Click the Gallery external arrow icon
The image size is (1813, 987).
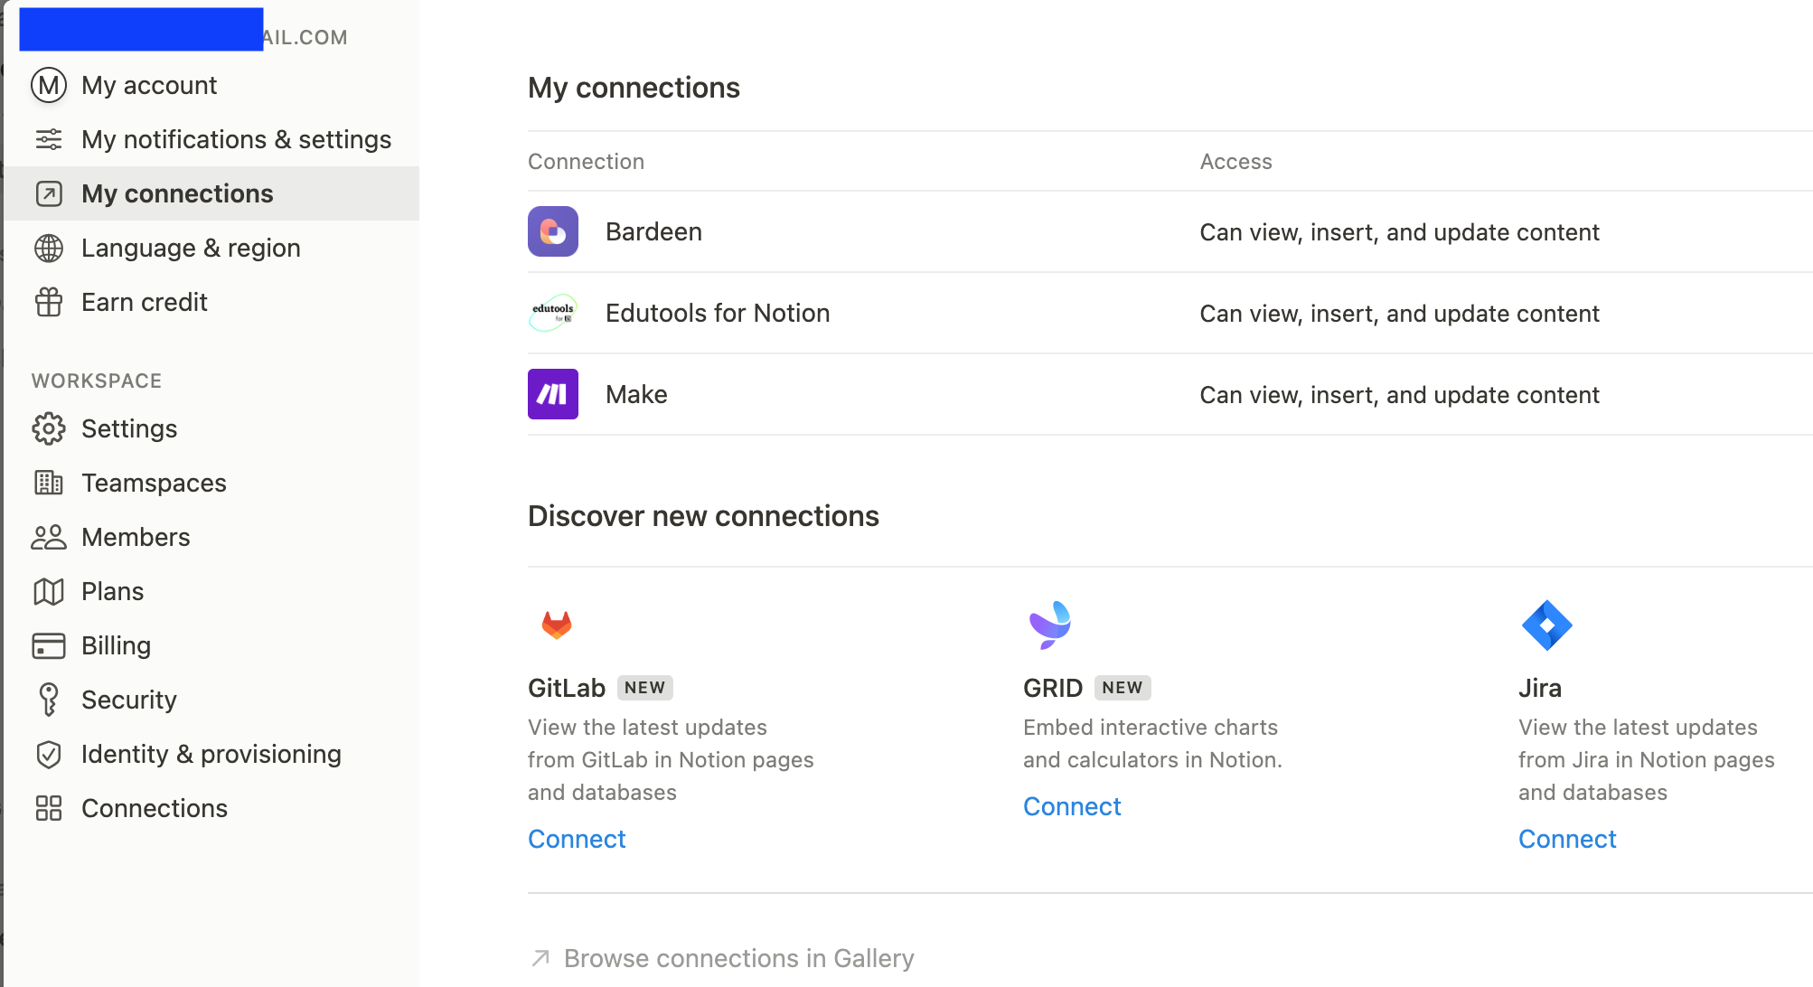point(540,958)
